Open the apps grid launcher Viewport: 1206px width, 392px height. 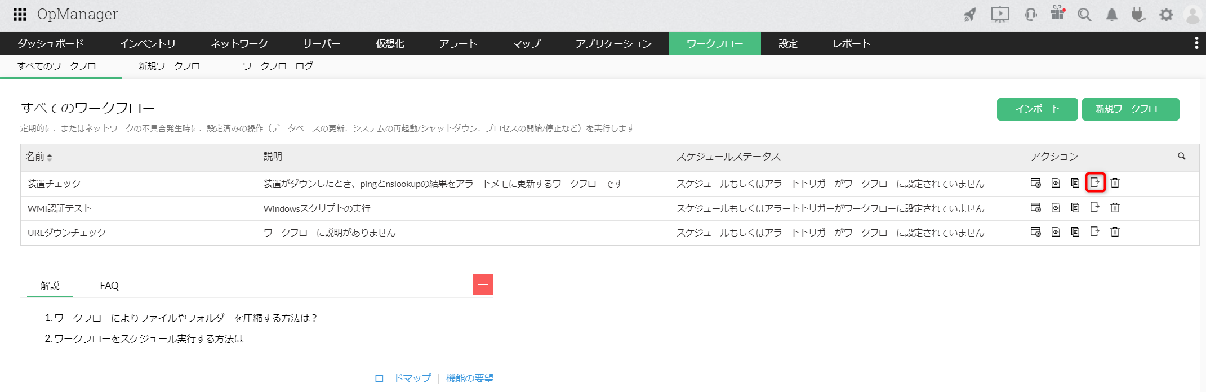[x=20, y=14]
